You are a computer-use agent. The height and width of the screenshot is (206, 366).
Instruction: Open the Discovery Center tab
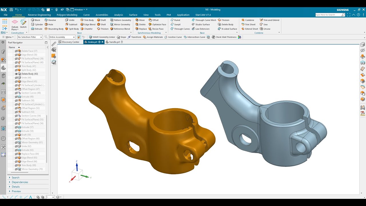[69, 42]
